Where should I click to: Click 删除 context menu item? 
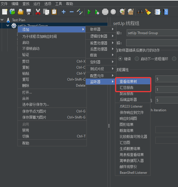point(52,85)
